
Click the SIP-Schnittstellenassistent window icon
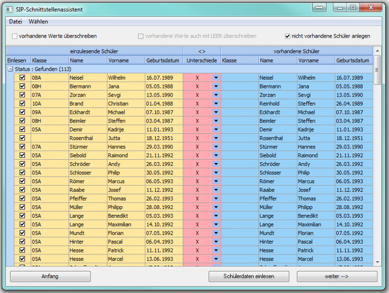click(x=9, y=10)
